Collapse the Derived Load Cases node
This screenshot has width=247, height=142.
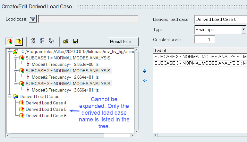(9, 96)
